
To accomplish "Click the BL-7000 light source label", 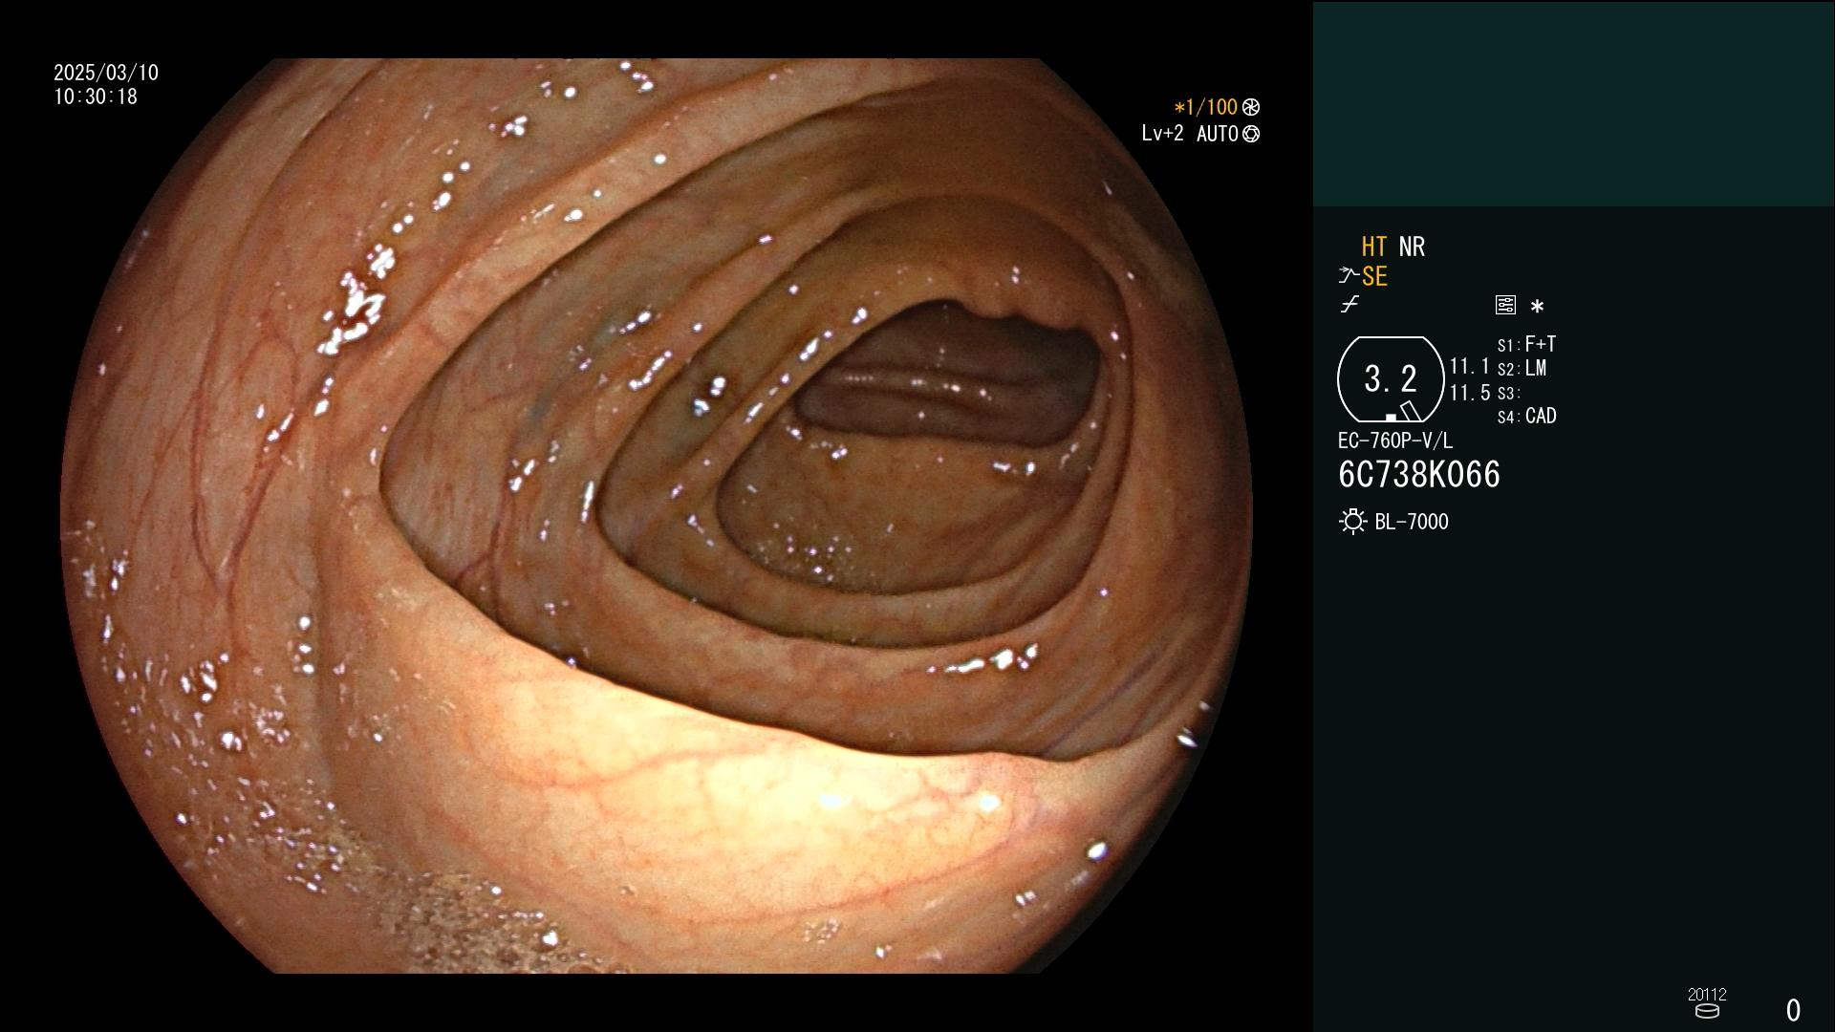I will click(x=1412, y=522).
